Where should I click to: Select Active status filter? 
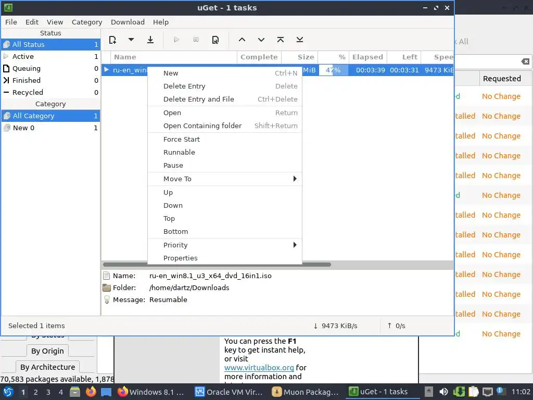(50, 56)
